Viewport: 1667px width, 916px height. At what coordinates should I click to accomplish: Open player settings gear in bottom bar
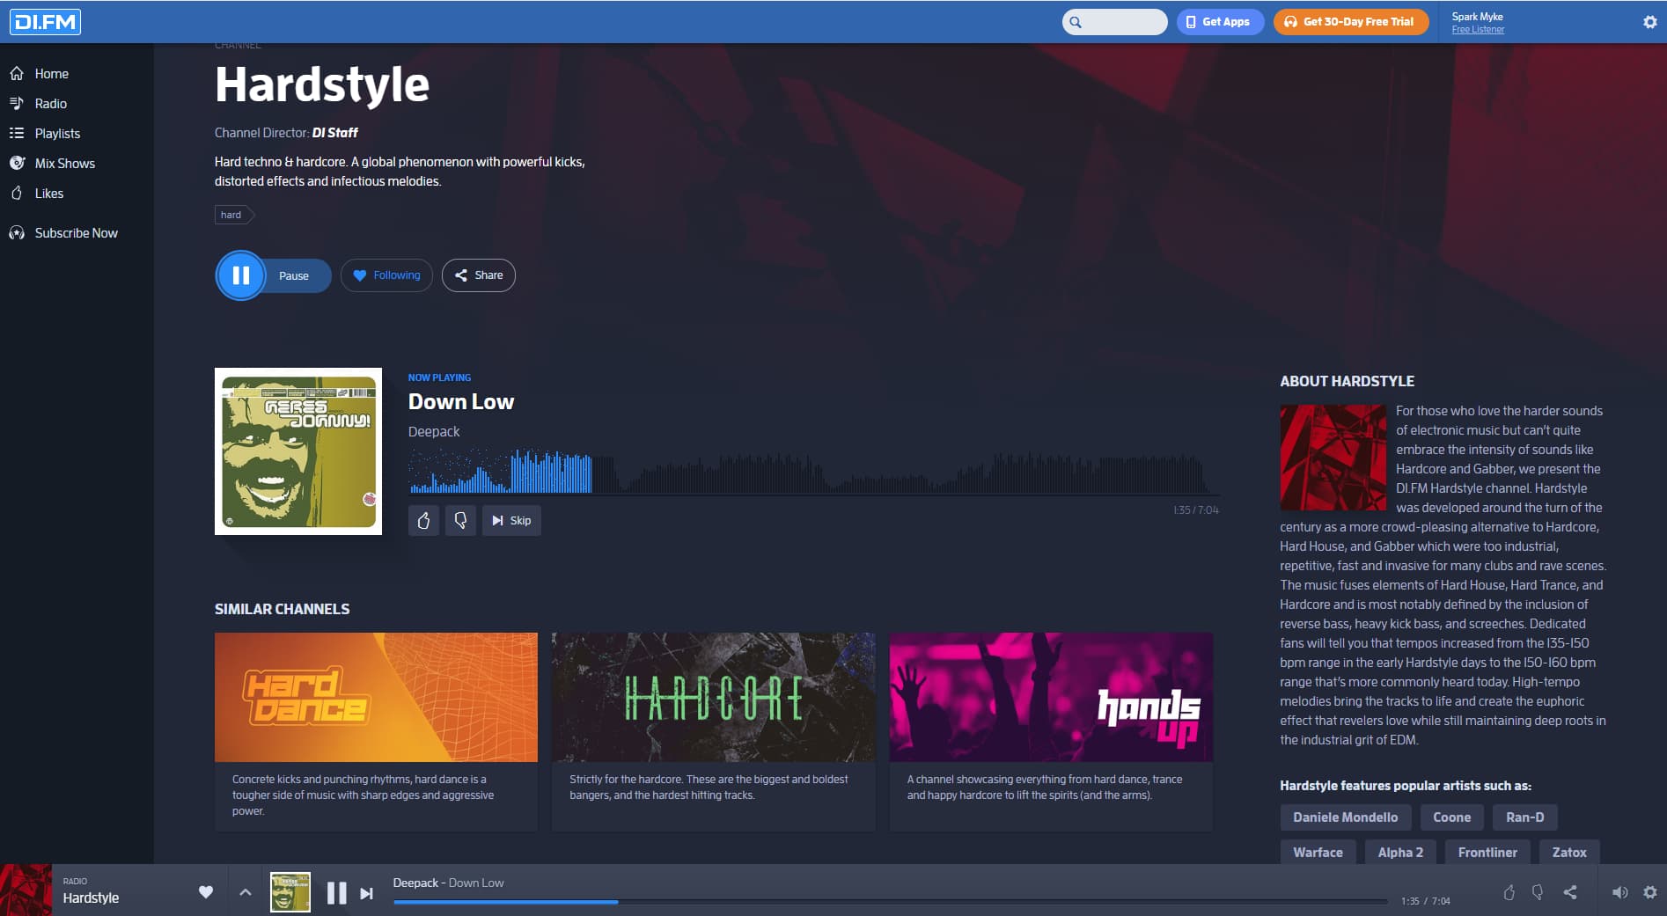(1650, 892)
